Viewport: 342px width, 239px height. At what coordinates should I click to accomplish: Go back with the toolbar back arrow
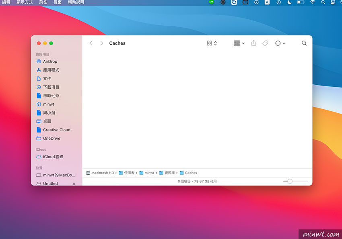[x=91, y=43]
